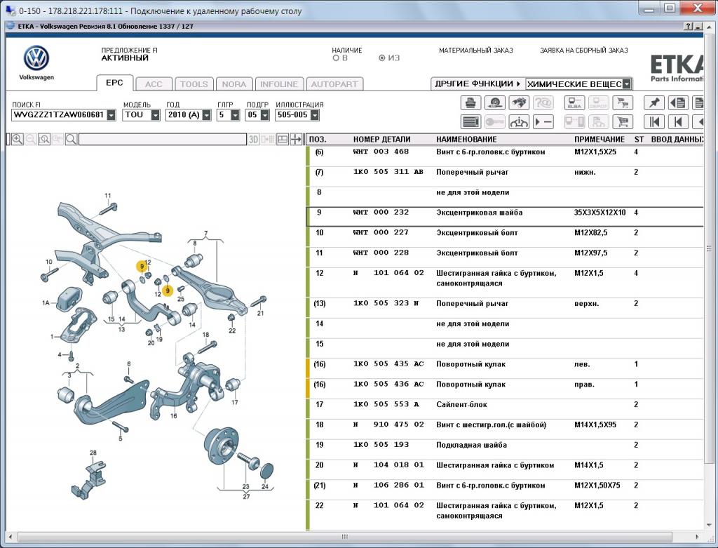Click the arrow divider move icon

pos(296,140)
